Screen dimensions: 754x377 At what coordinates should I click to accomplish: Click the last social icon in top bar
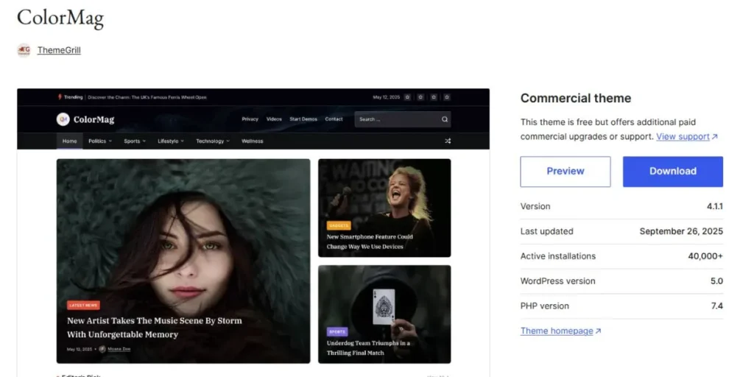tap(447, 97)
